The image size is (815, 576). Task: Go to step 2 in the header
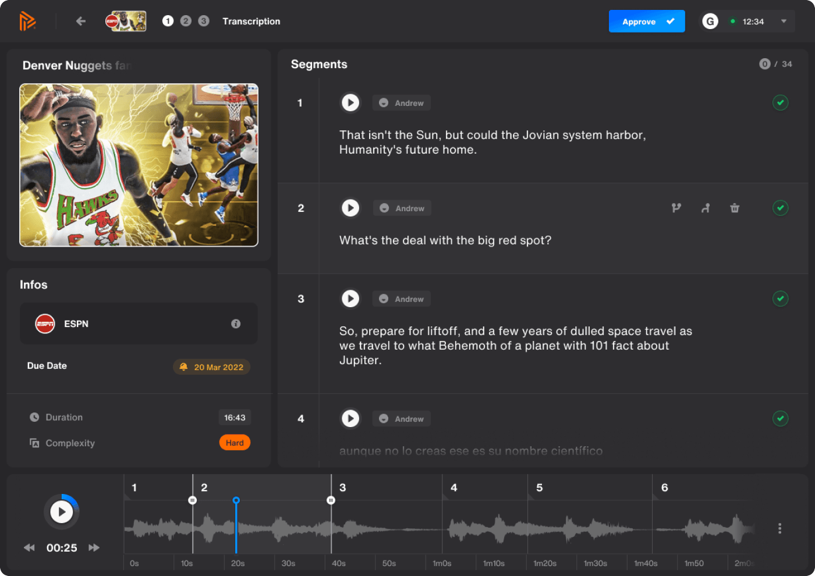click(x=186, y=21)
